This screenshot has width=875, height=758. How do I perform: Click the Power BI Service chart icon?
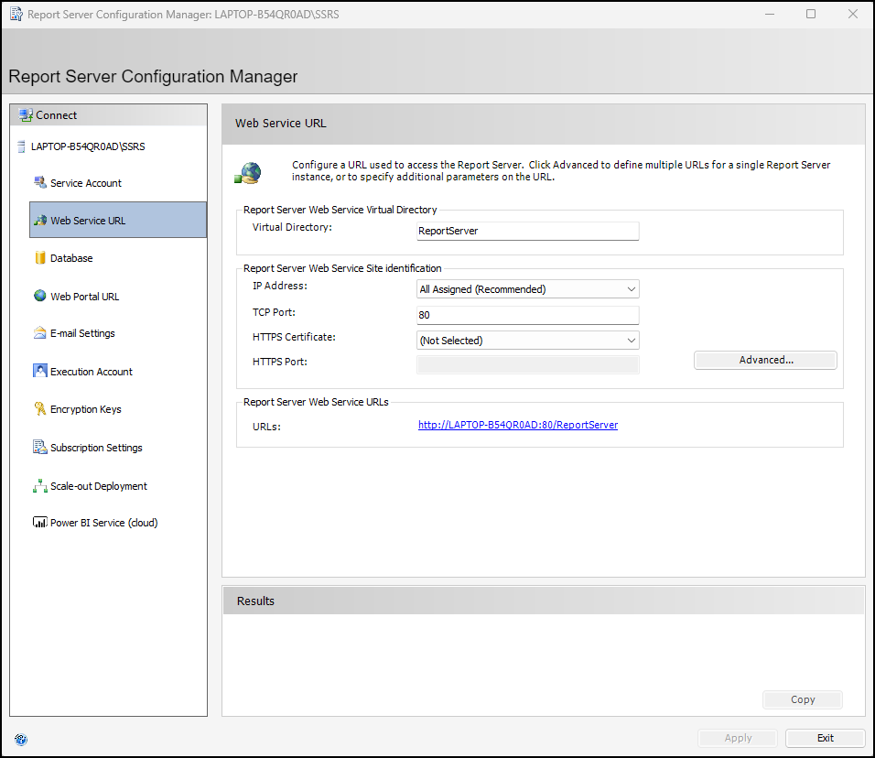click(40, 523)
